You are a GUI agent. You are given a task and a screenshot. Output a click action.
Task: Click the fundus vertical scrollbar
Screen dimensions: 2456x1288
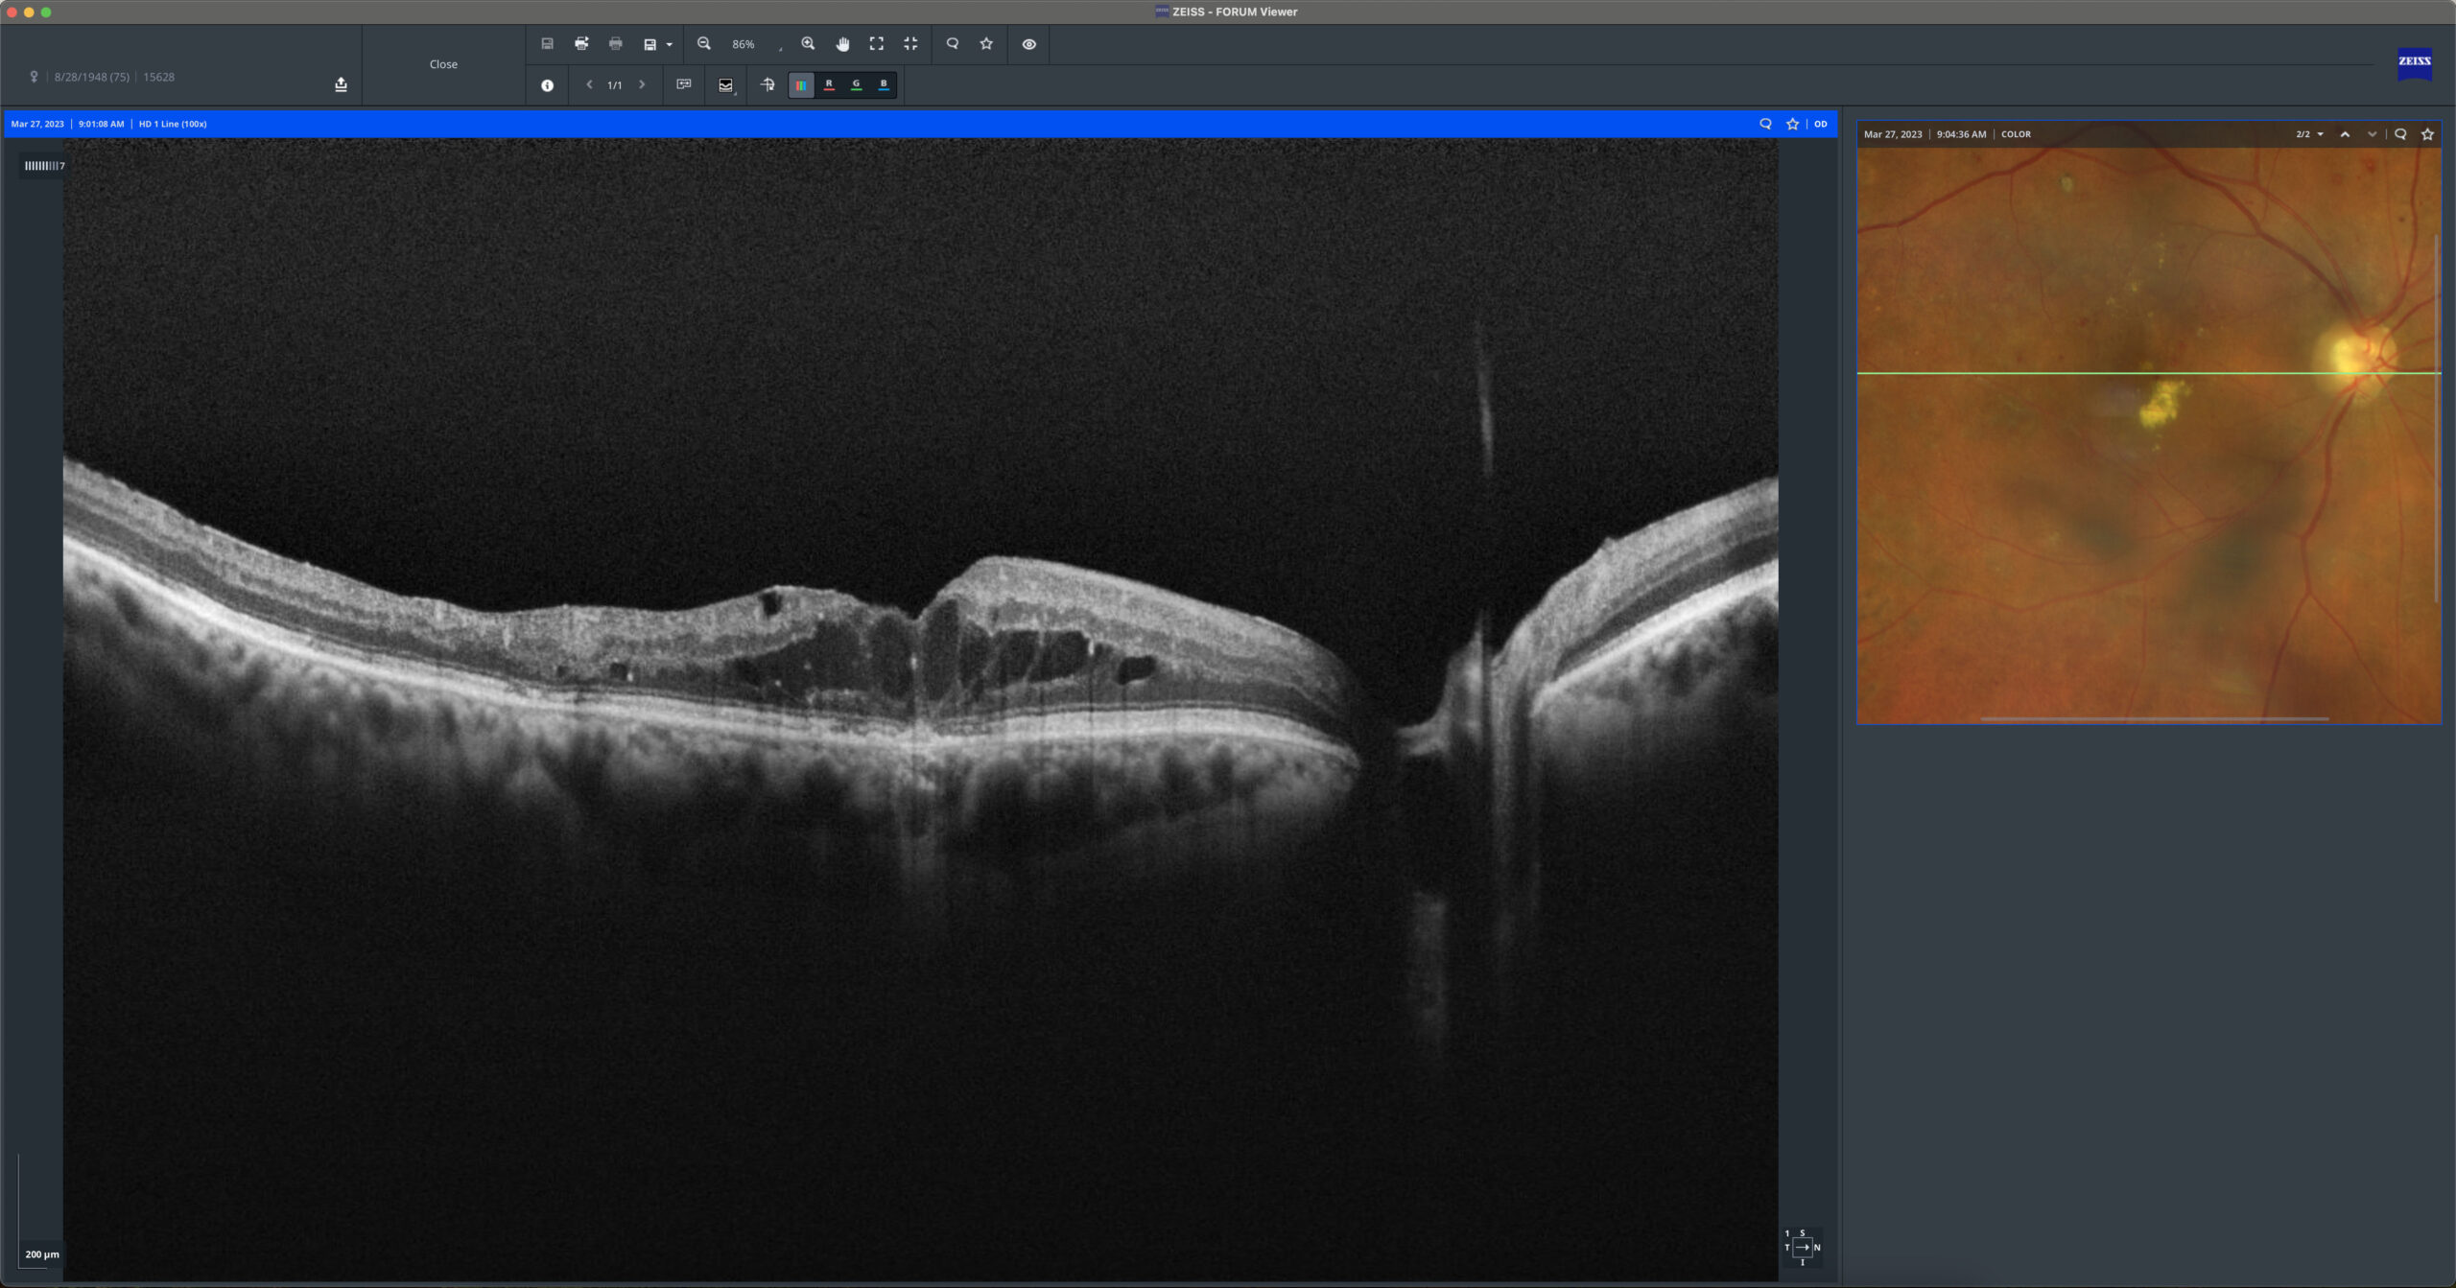pyautogui.click(x=2437, y=417)
